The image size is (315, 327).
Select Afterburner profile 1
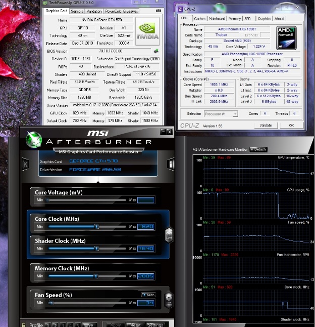coord(47,325)
